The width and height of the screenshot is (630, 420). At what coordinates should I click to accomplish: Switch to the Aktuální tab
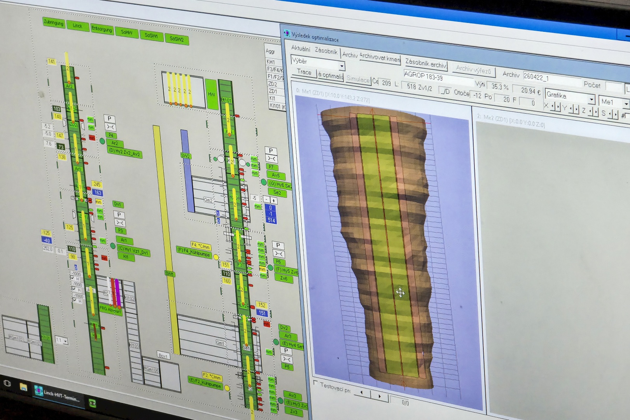301,49
